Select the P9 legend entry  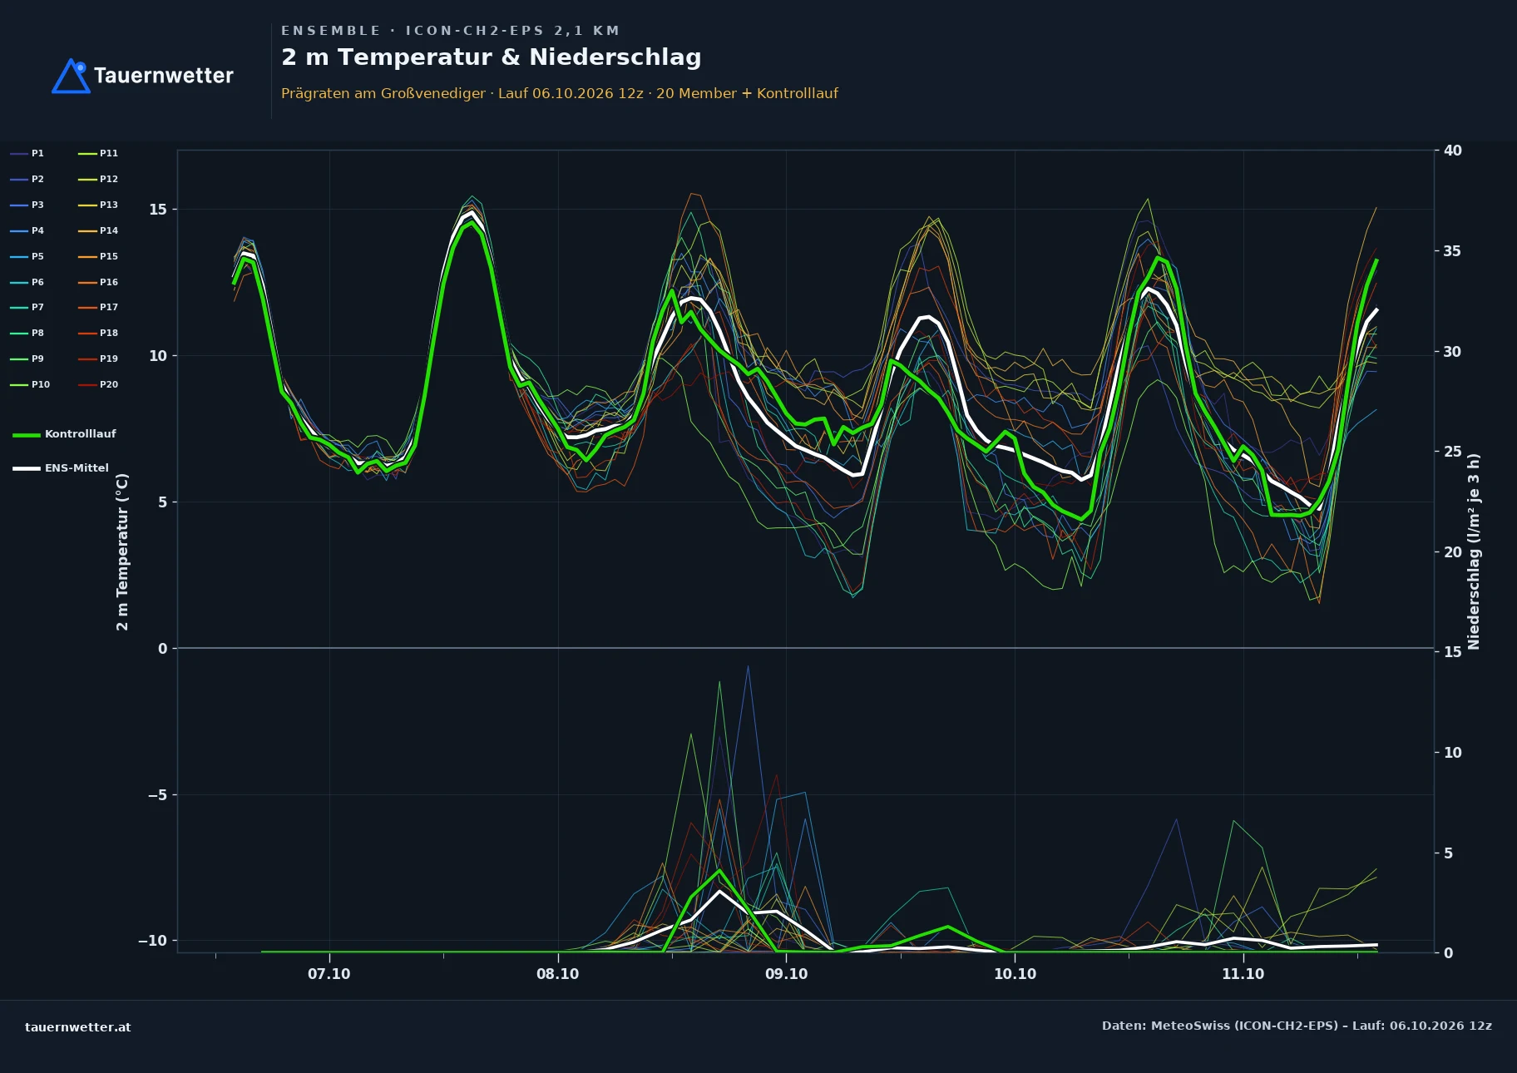[x=27, y=358]
